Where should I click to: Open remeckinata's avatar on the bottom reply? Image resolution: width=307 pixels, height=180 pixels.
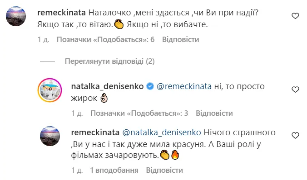50,136
